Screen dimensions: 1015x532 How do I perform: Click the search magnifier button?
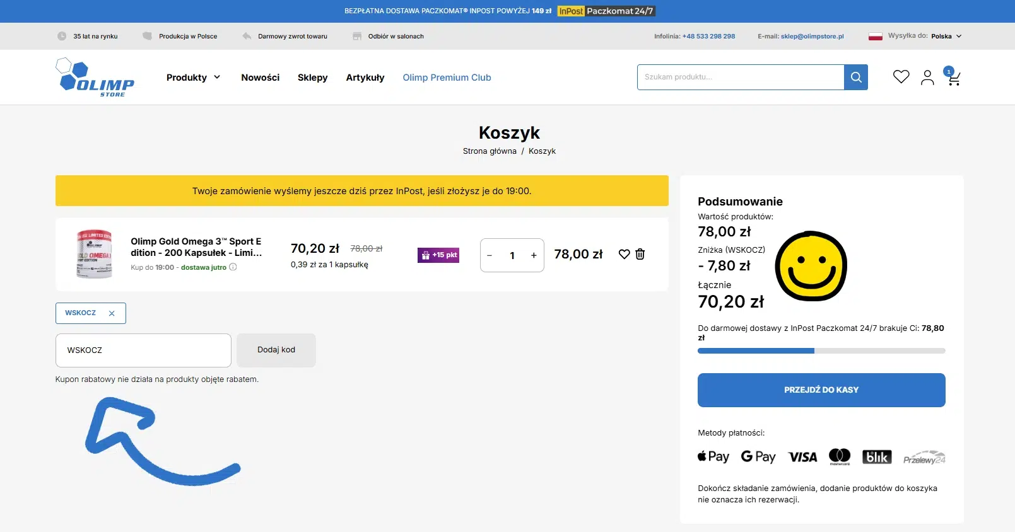point(856,77)
